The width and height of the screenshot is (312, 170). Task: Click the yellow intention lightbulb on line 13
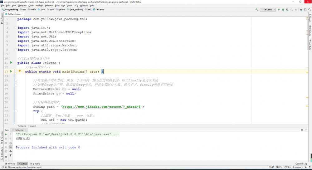tap(20, 71)
